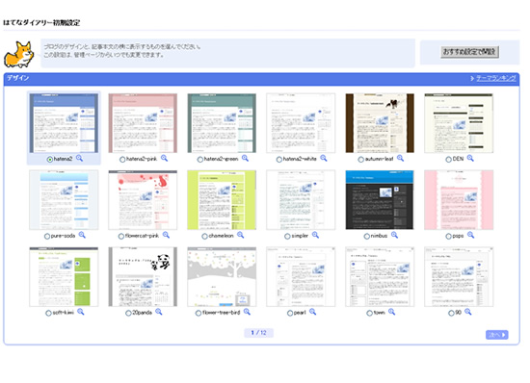Zoom the flower-tree-bird theme preview
The width and height of the screenshot is (530, 383).
(247, 312)
